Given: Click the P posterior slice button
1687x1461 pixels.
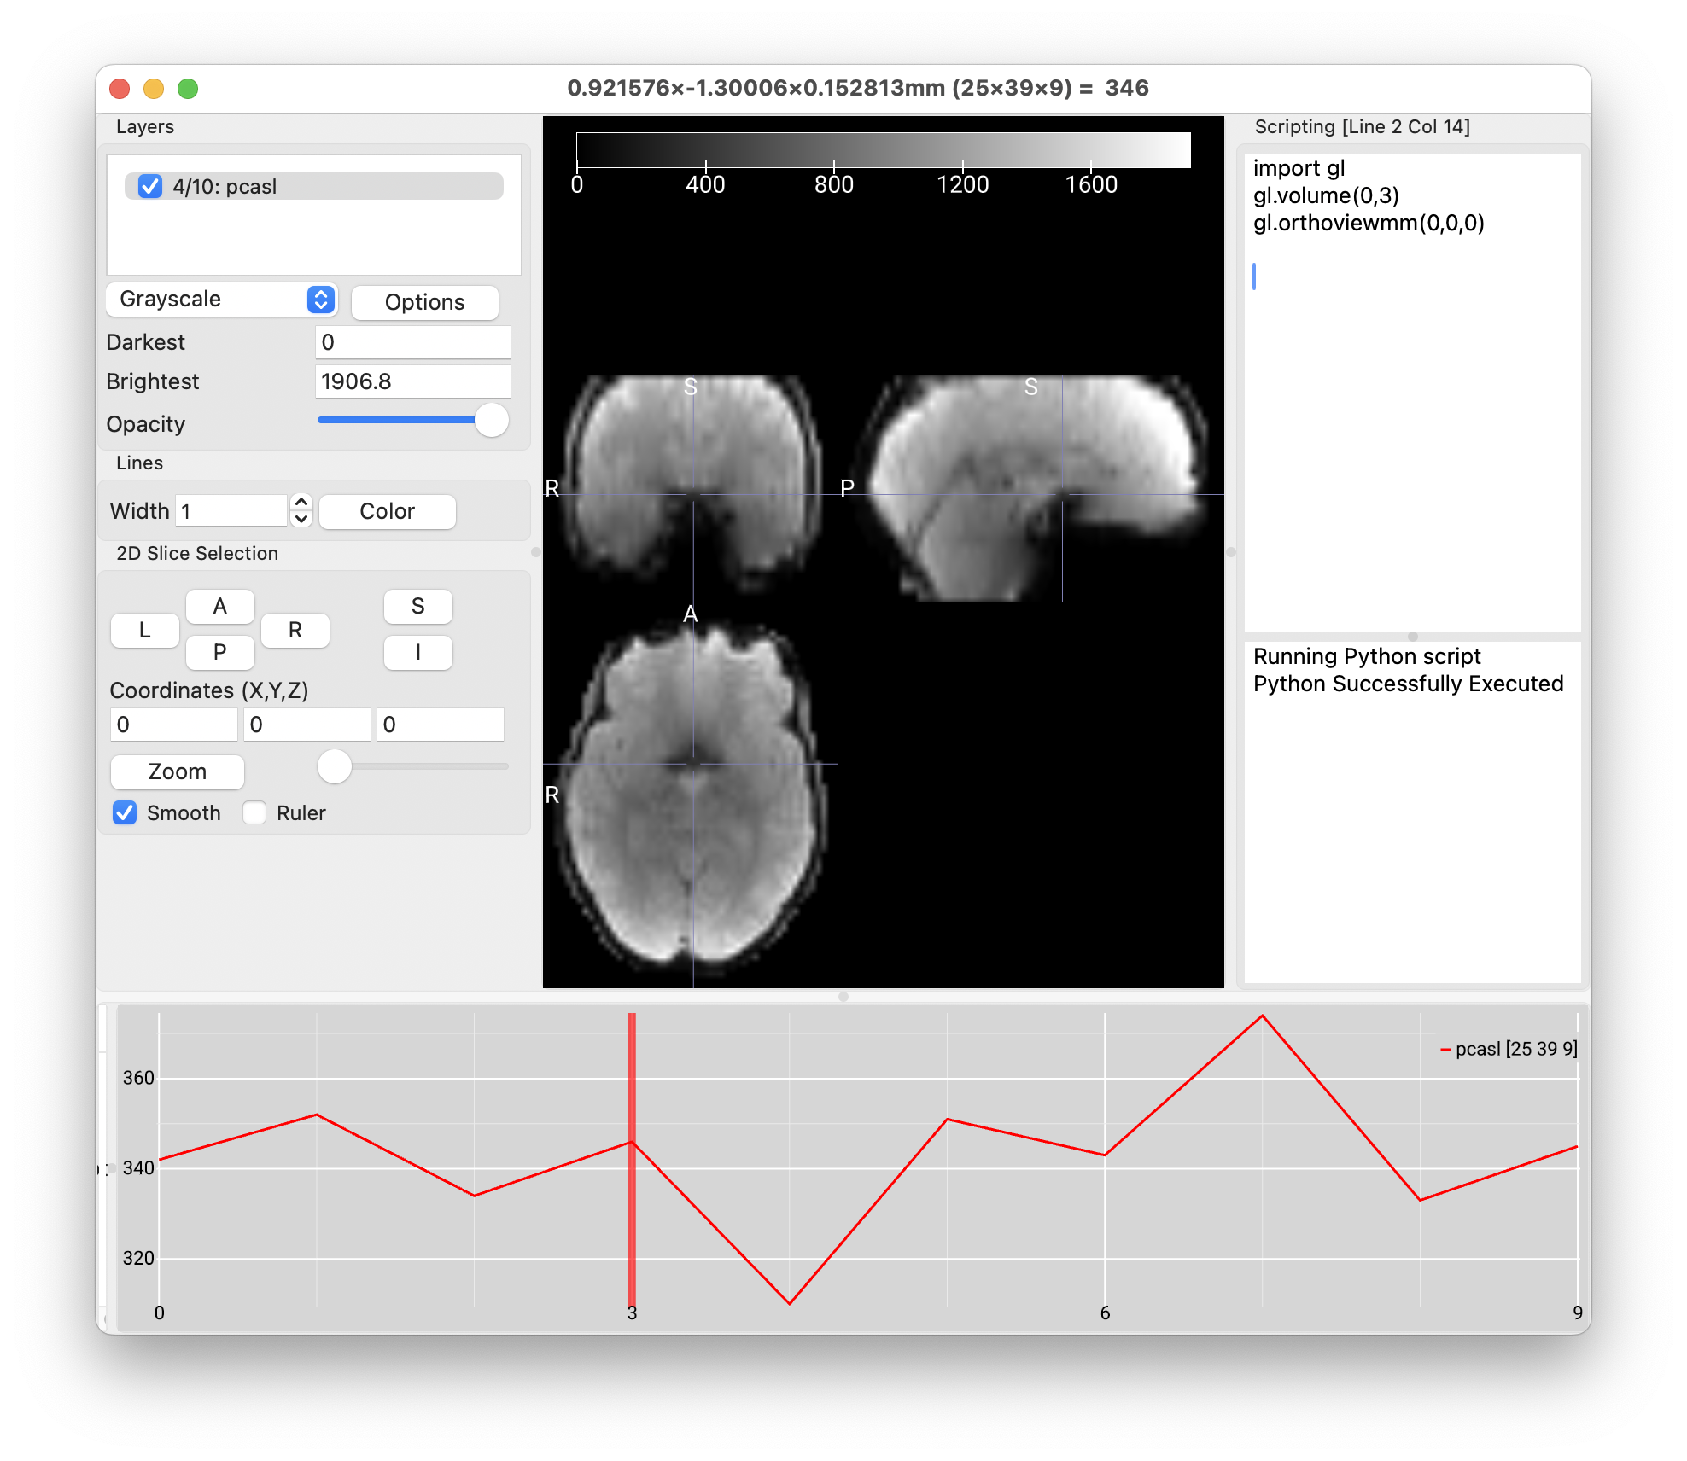Looking at the screenshot, I should point(219,652).
